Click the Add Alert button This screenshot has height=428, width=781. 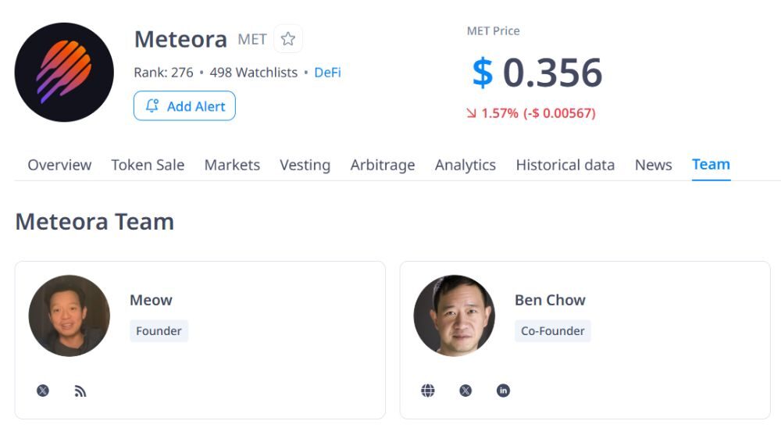pyautogui.click(x=184, y=106)
